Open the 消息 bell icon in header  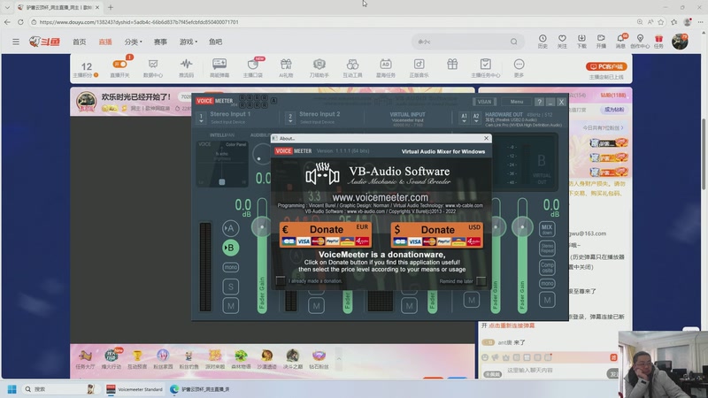pos(621,42)
